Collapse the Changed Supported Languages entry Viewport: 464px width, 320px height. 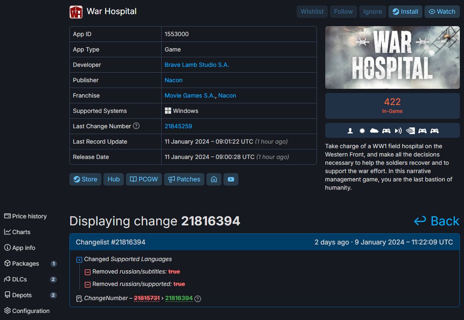click(x=79, y=259)
